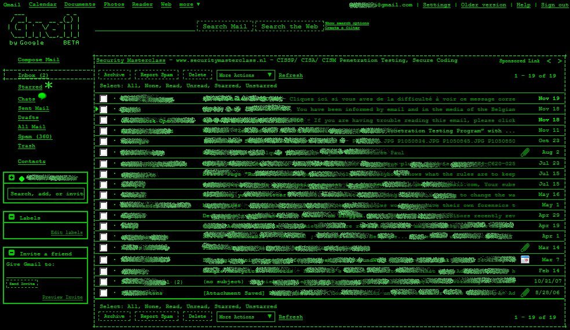Screen dimensions: 570x330
Task: Open Reader from the top navigation
Action: tap(142, 5)
